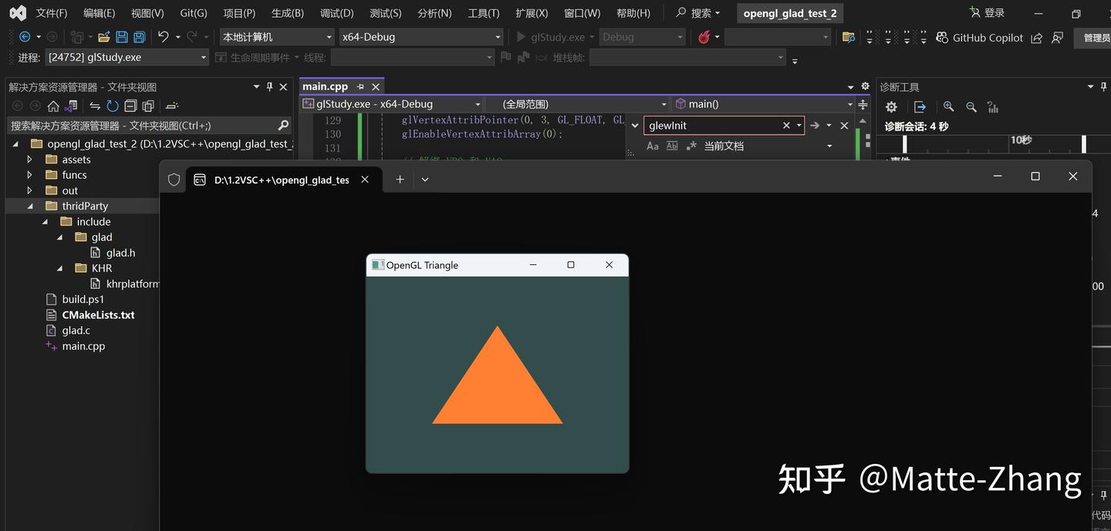Click the Save All icon
Image resolution: width=1111 pixels, height=531 pixels.
(x=139, y=36)
